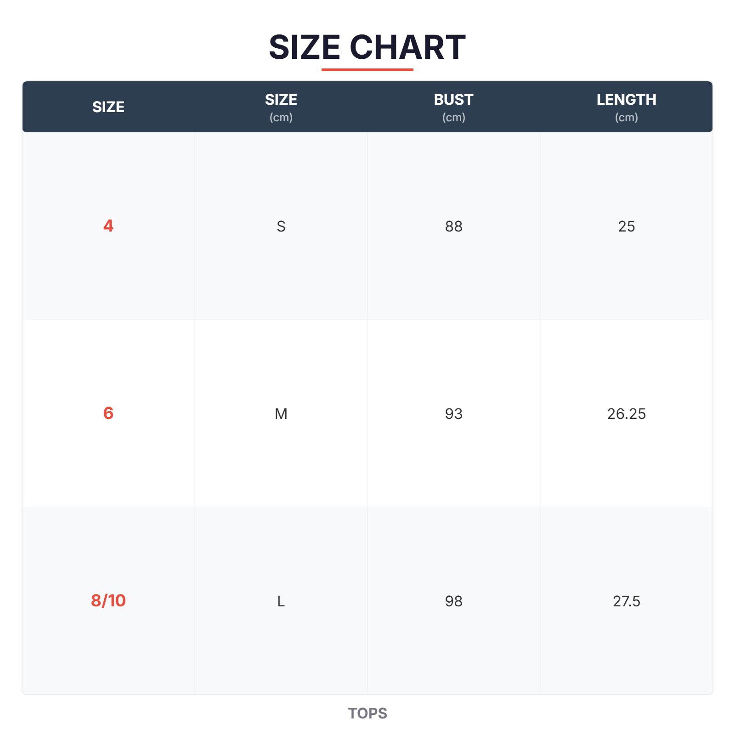Select the LENGTH (cm) column header
This screenshot has width=735, height=735.
pyautogui.click(x=626, y=107)
